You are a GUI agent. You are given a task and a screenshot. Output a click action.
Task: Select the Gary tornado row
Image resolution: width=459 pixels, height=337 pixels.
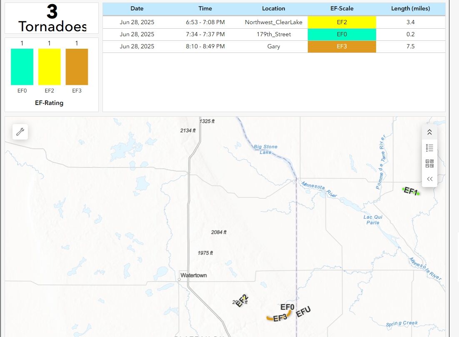tap(273, 46)
